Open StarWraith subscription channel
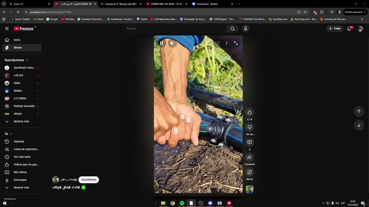 pyautogui.click(x=22, y=68)
